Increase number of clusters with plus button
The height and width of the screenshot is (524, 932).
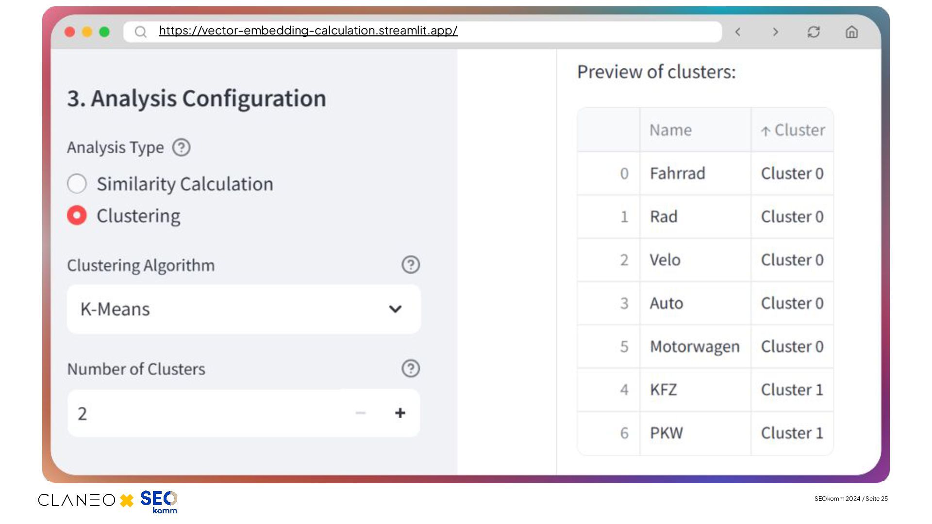point(400,413)
